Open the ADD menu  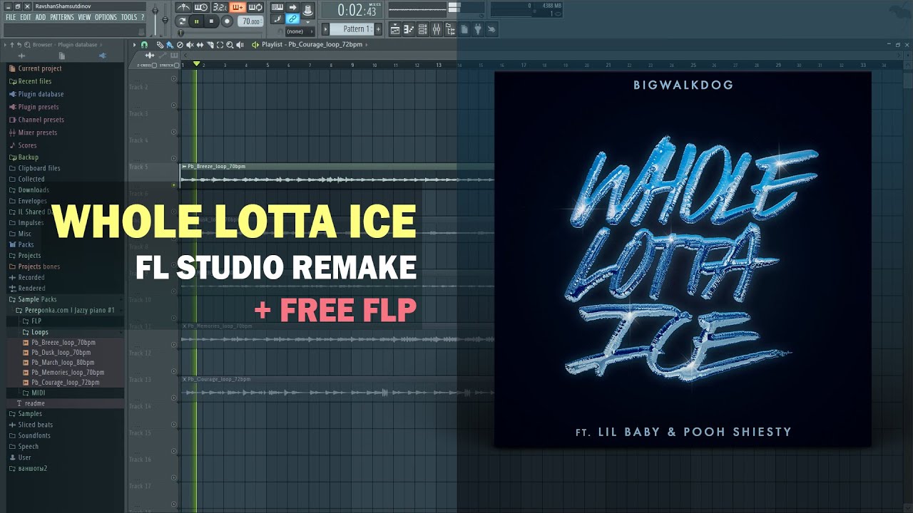41,17
